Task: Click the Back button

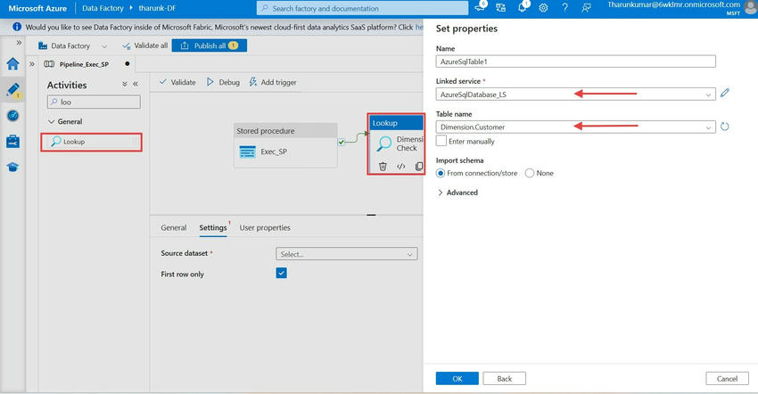Action: tap(504, 379)
